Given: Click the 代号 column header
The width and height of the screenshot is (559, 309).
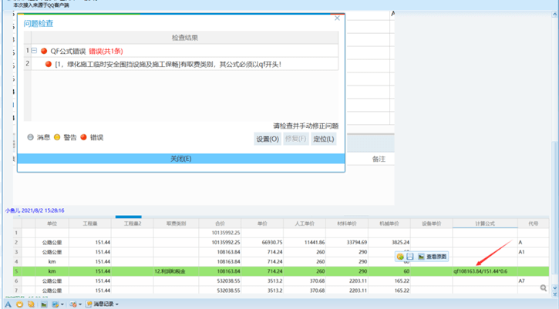Looking at the screenshot, I should point(533,223).
